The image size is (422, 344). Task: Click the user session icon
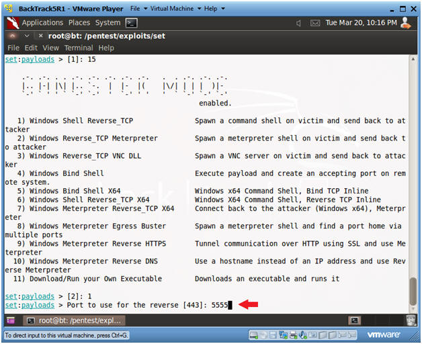(x=406, y=23)
